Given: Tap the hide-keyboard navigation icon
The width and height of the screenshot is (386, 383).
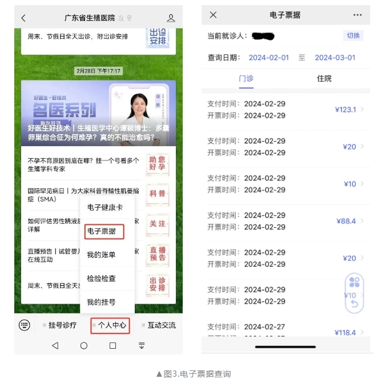Looking at the screenshot, I should click(x=142, y=345).
